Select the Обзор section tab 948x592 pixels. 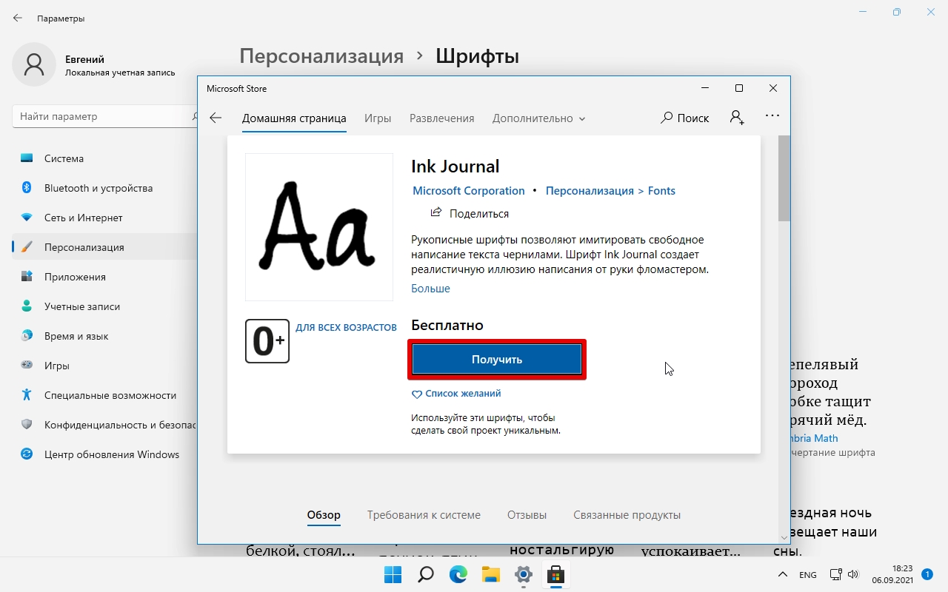(324, 515)
